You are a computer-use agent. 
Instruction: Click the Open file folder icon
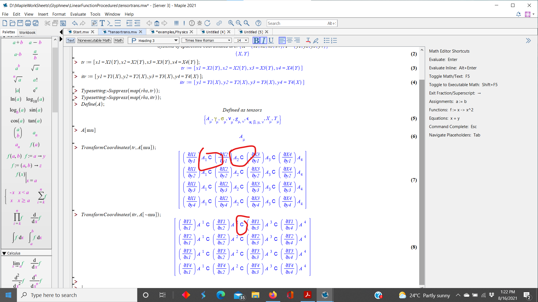12,23
